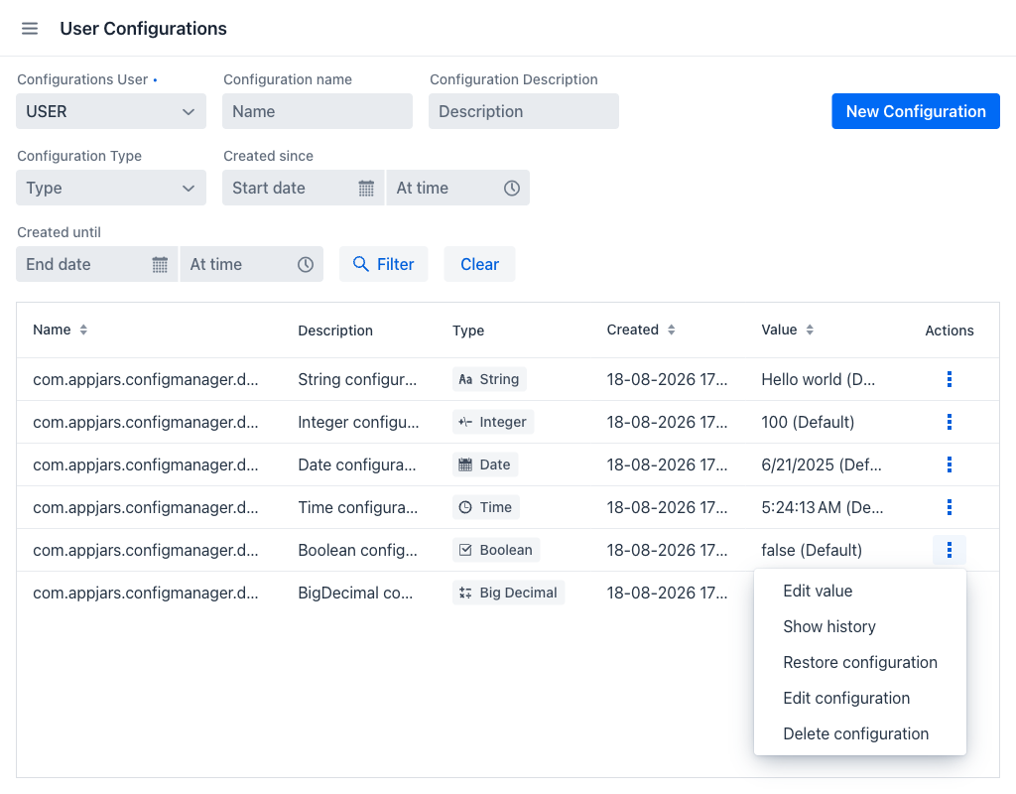The image size is (1016, 794).
Task: Click the '5:24:13 AM (De...' value cell
Action: coord(822,507)
